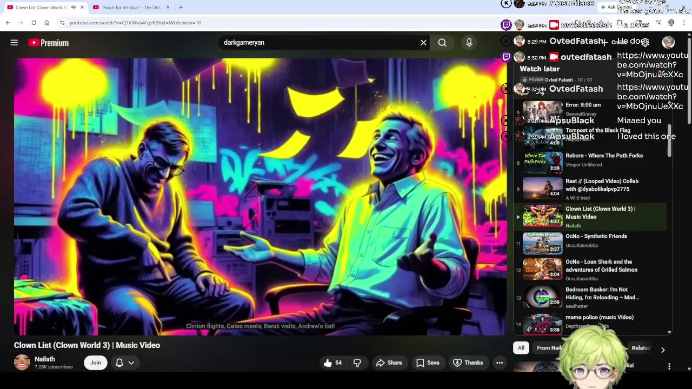
Task: Open the Watch later playlist title
Action: point(540,69)
